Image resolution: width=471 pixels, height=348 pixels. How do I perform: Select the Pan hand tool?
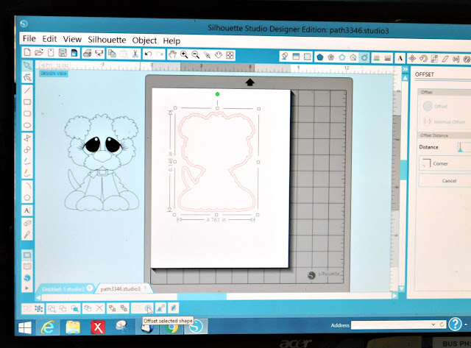172,54
